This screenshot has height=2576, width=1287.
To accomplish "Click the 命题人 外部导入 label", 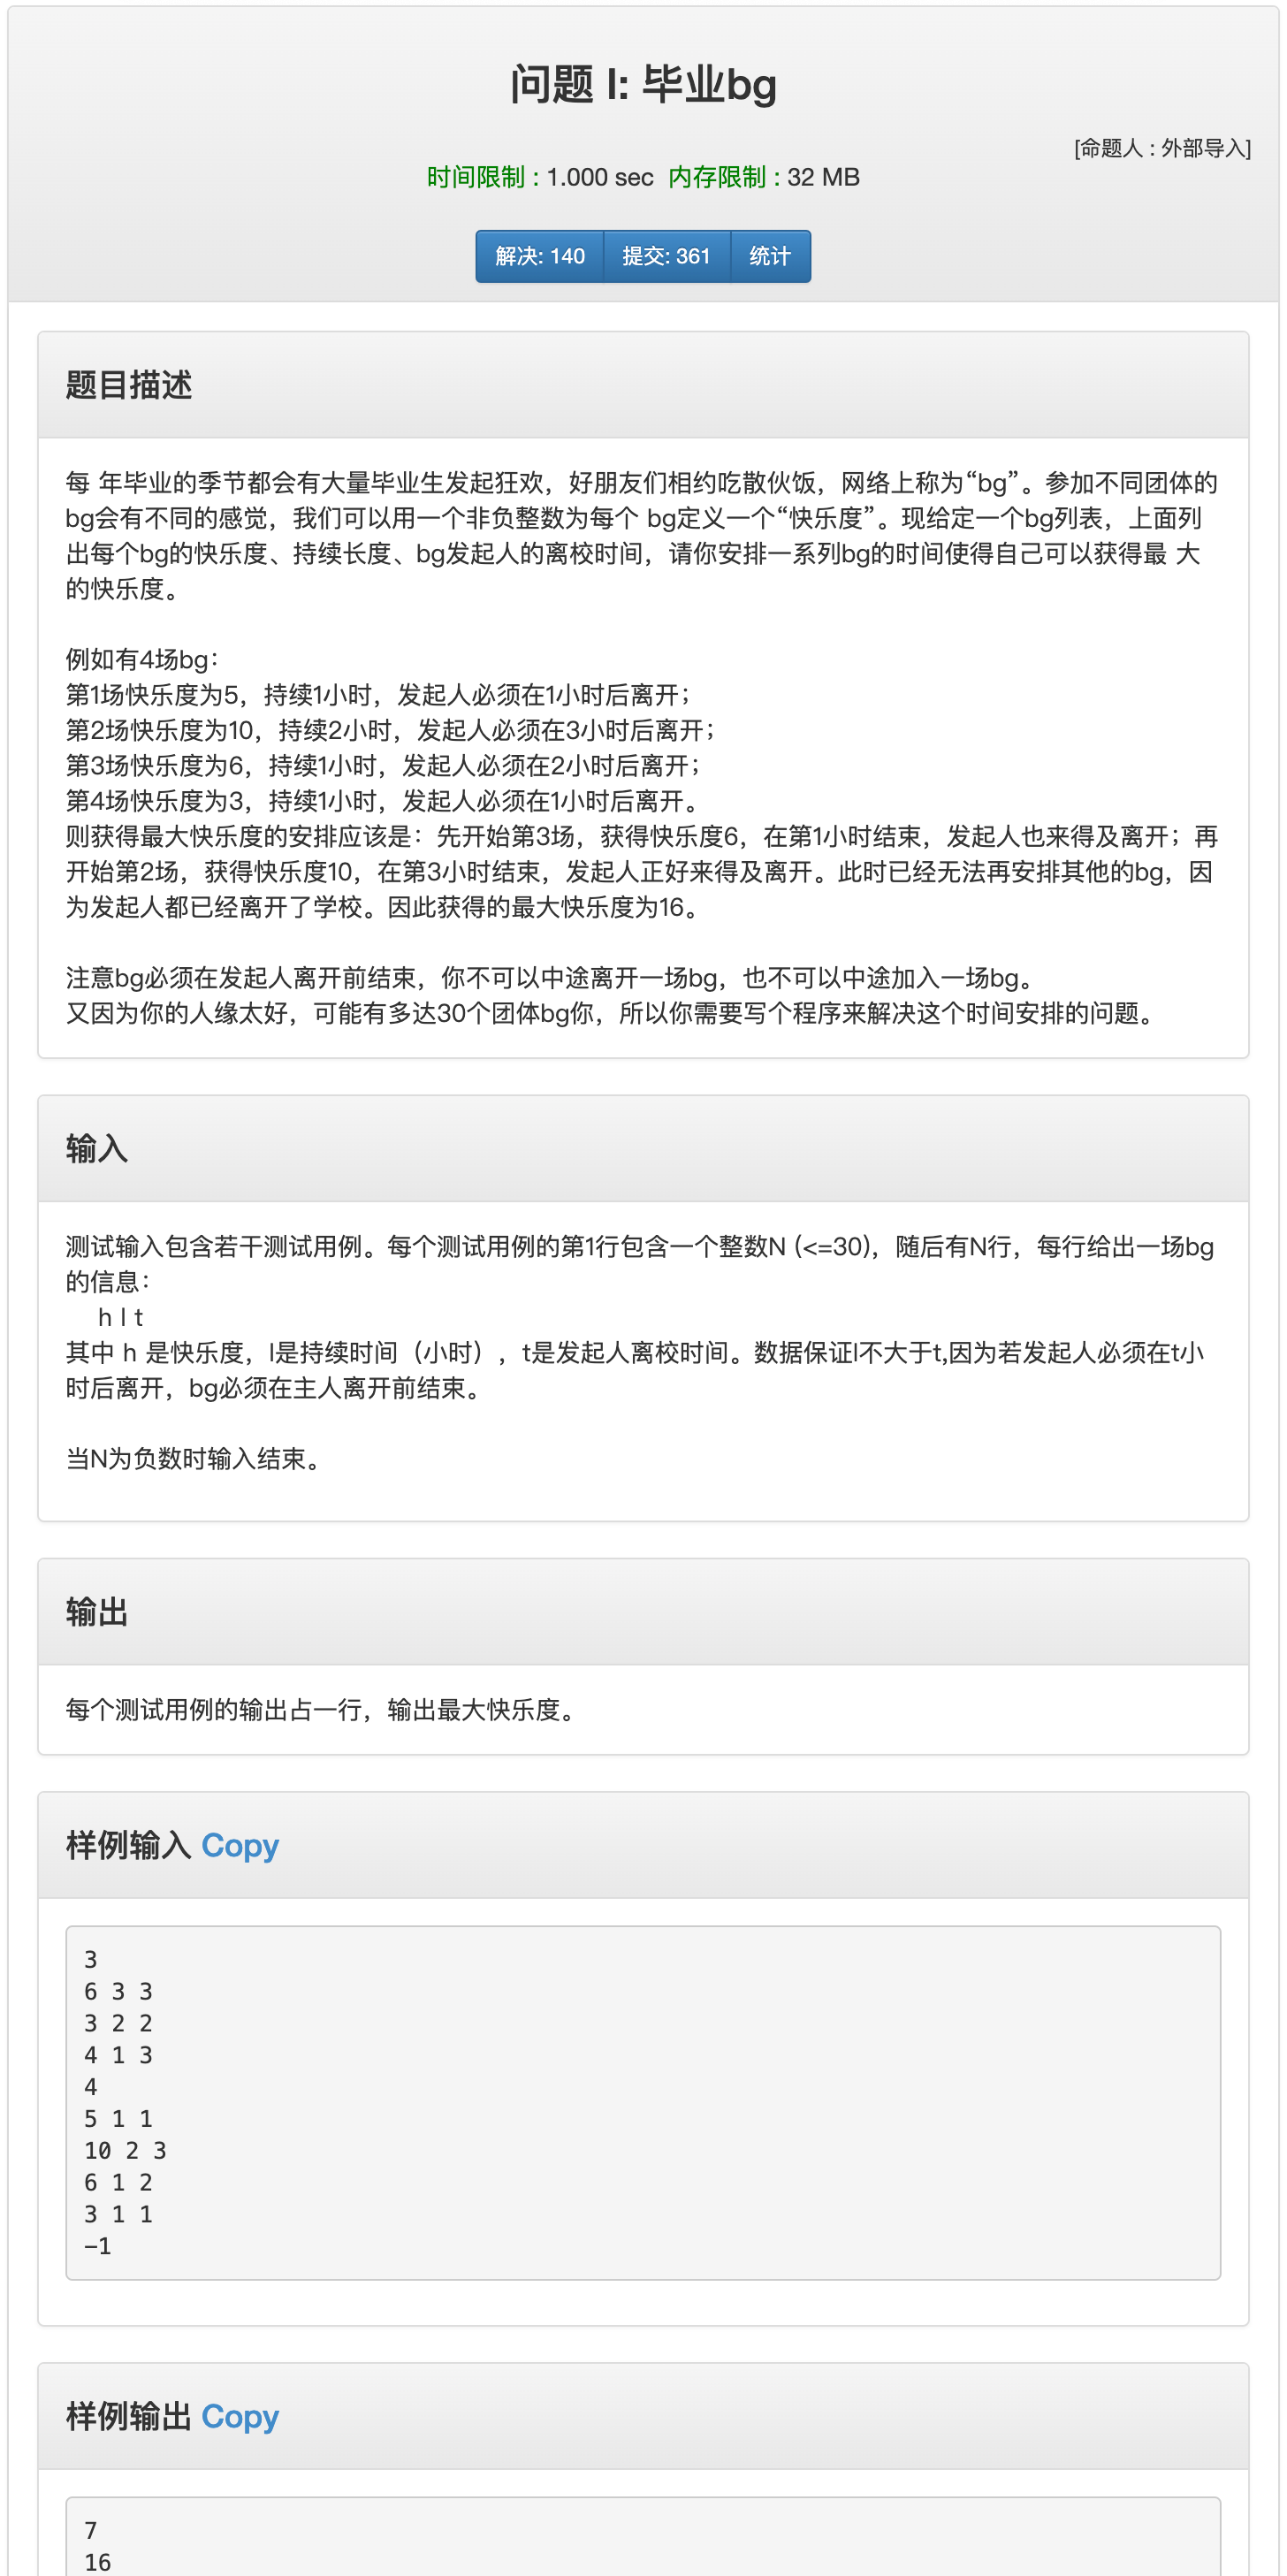I will (1162, 148).
